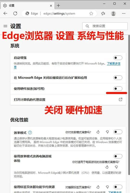Click thumbs up for 效率模式 feedback
130x193 pixels.
point(98,132)
